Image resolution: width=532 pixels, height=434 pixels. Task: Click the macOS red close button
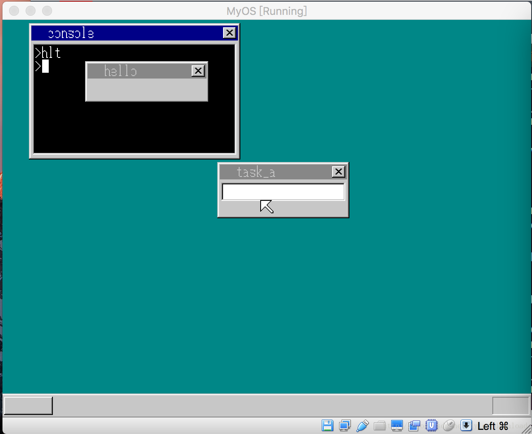(14, 11)
